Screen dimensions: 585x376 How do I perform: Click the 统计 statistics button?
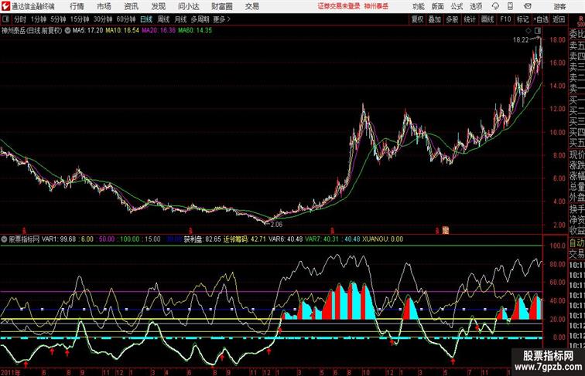point(470,19)
